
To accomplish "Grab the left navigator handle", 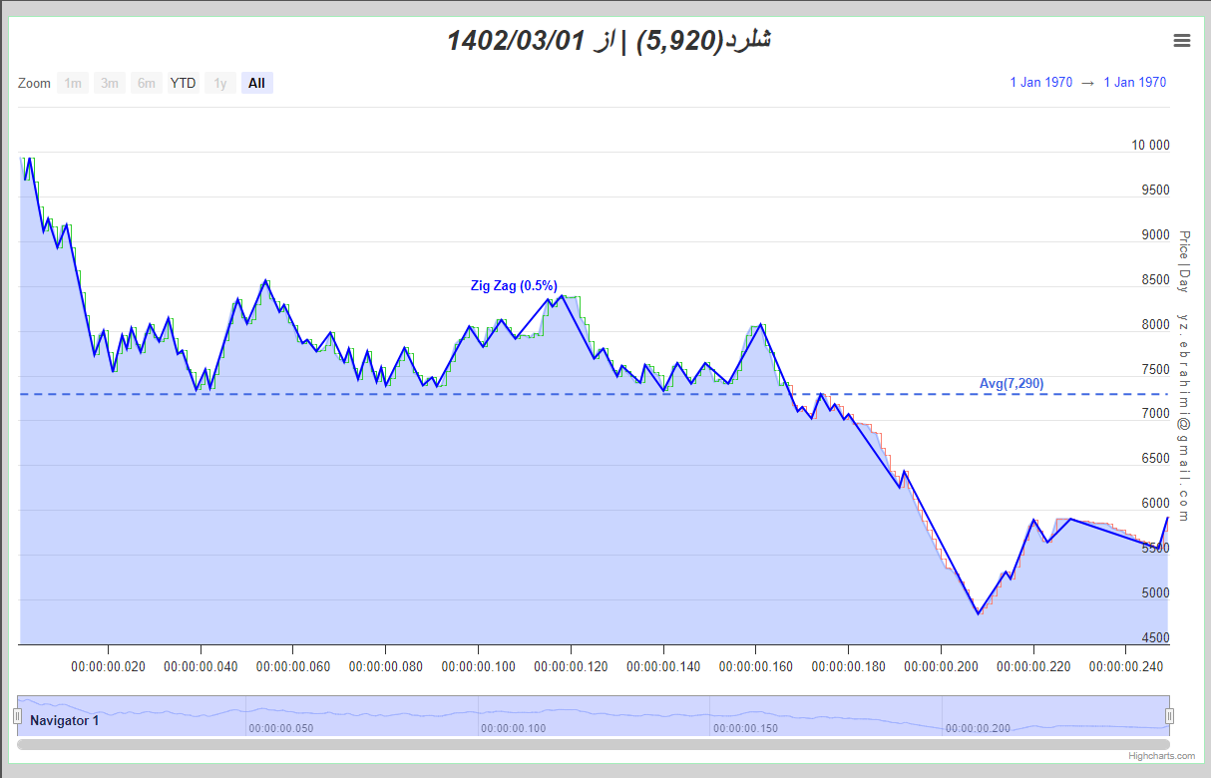I will click(x=17, y=716).
